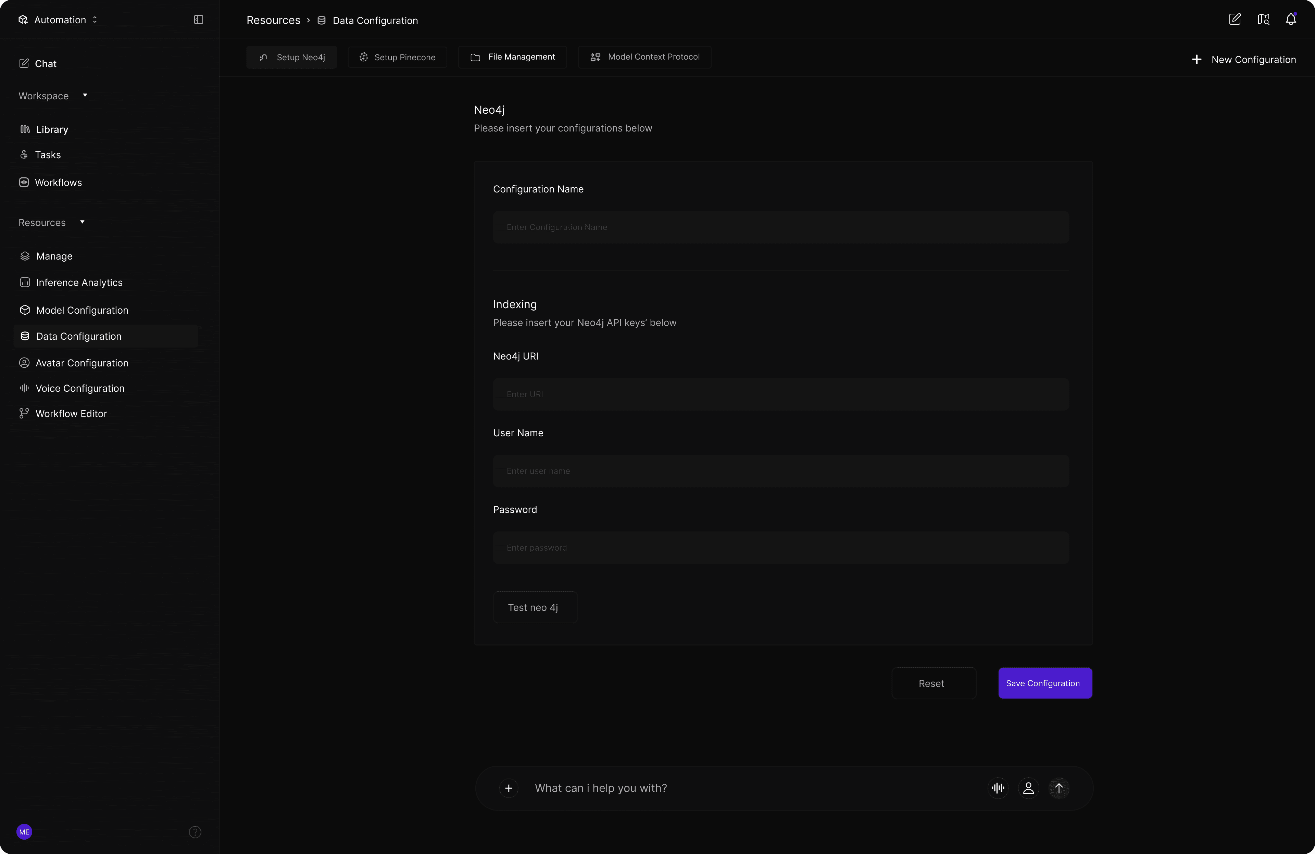Collapse the sidebar panel icon
The width and height of the screenshot is (1315, 854).
(x=198, y=20)
